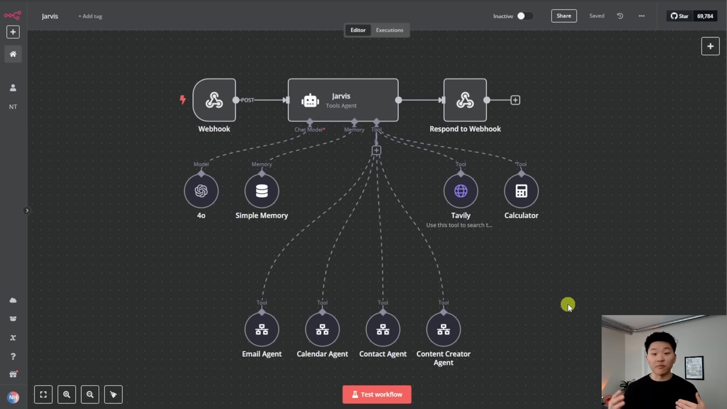Screen dimensions: 727x409
Task: Open the add node plus panel button
Action: click(710, 46)
